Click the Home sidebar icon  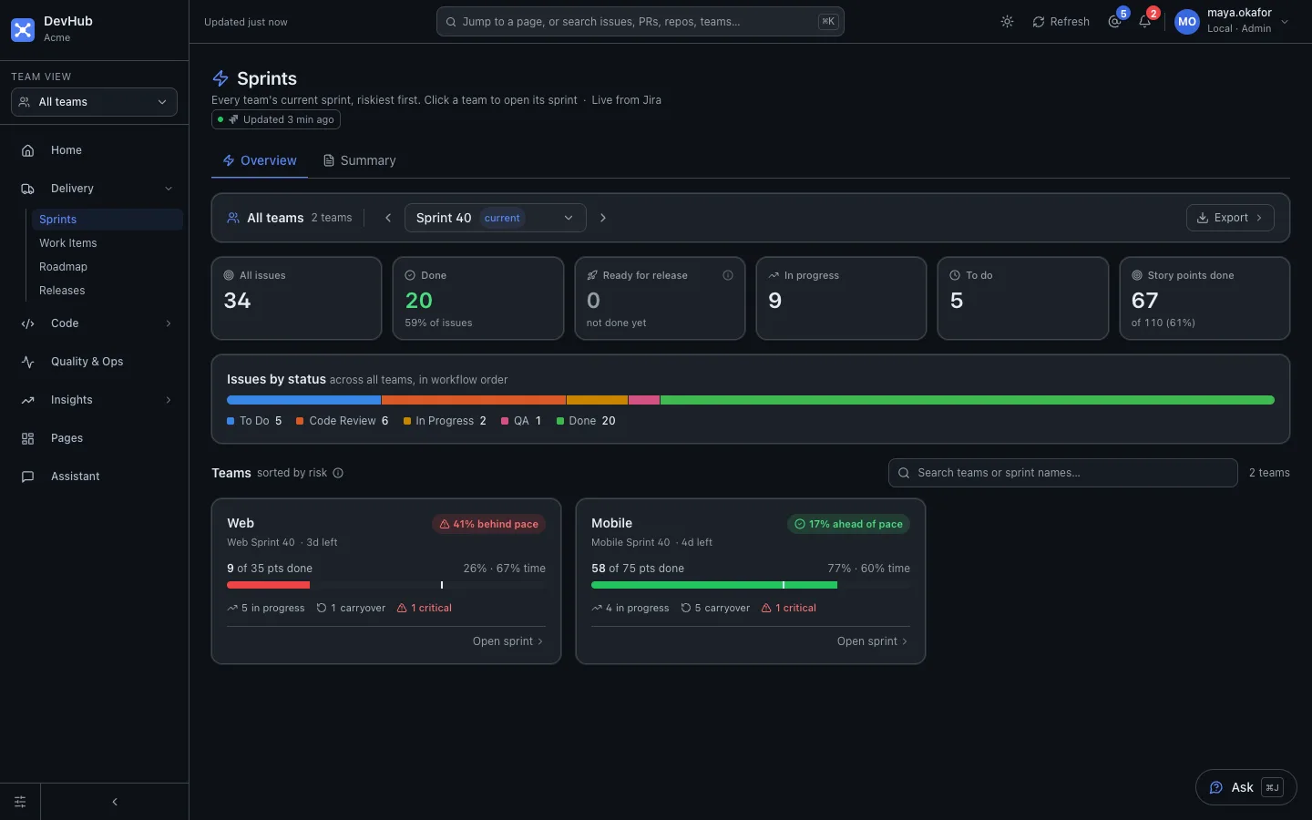[27, 150]
